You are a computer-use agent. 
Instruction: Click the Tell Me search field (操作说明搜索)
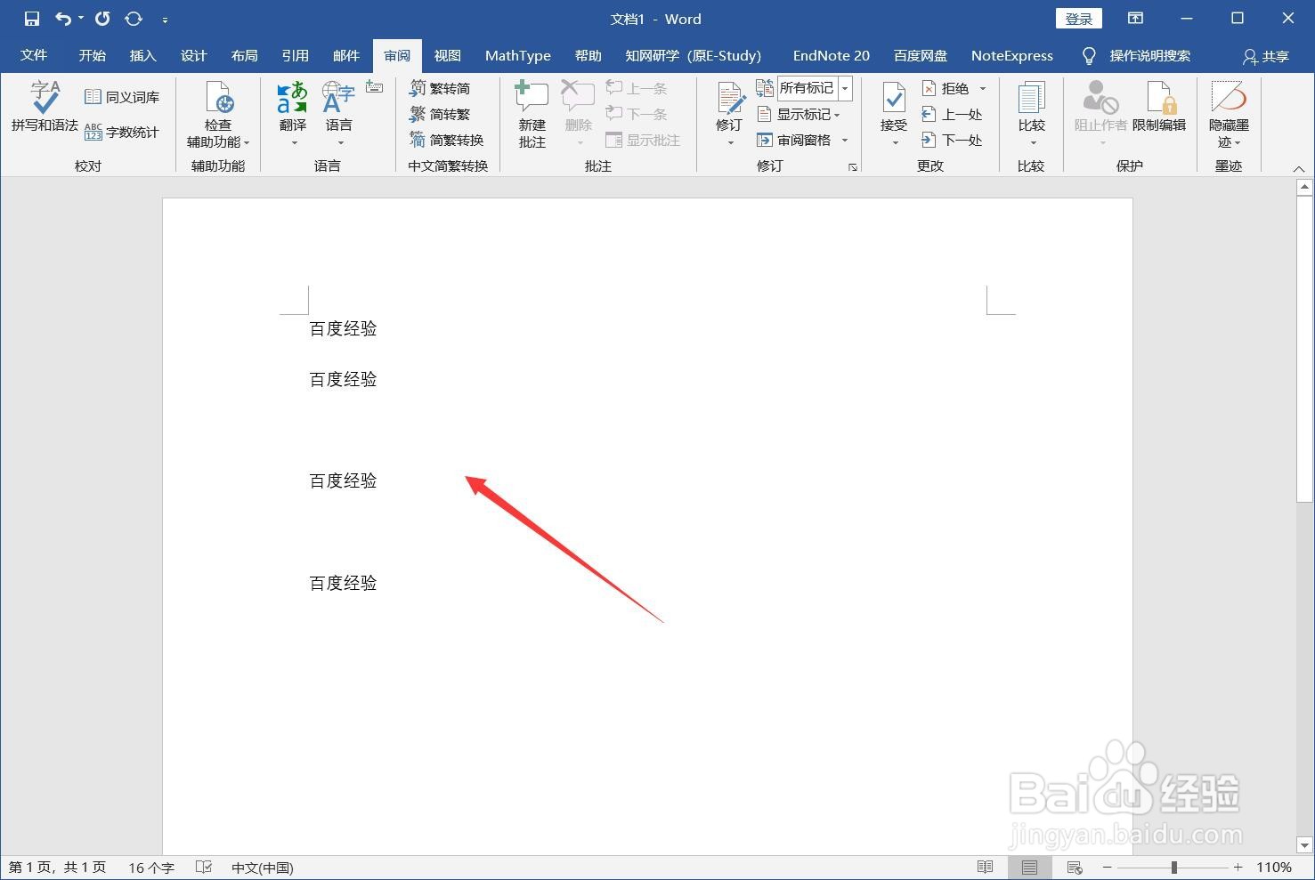click(1149, 56)
